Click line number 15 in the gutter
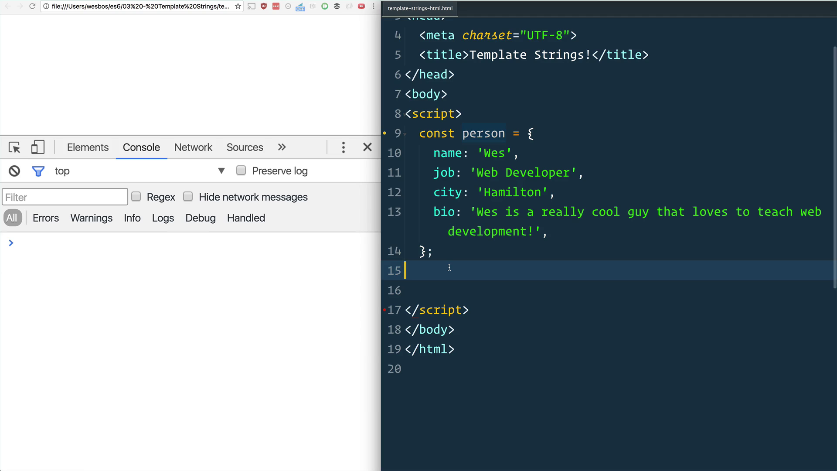 (x=394, y=271)
